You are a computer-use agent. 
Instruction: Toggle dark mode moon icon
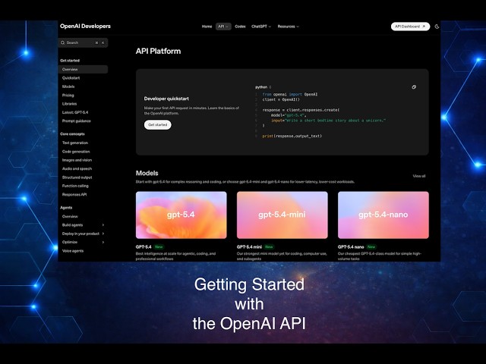(x=437, y=27)
